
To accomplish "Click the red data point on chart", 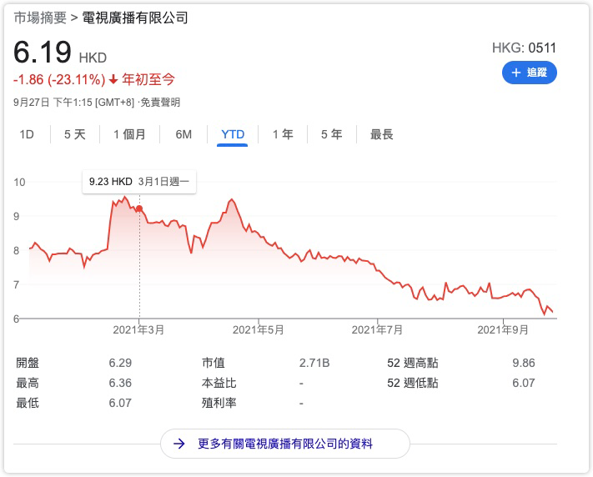I will click(x=139, y=208).
